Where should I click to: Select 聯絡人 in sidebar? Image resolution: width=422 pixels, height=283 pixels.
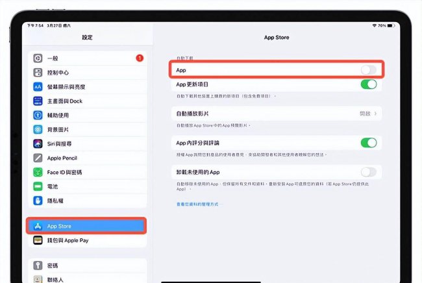88,279
